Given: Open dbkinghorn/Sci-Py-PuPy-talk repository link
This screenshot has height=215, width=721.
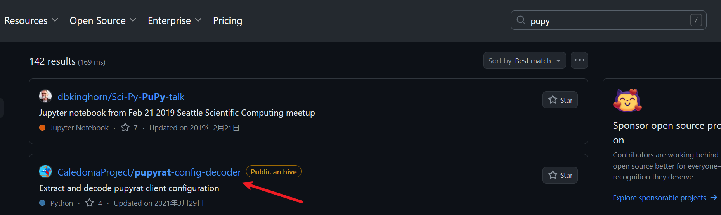Looking at the screenshot, I should tap(121, 97).
